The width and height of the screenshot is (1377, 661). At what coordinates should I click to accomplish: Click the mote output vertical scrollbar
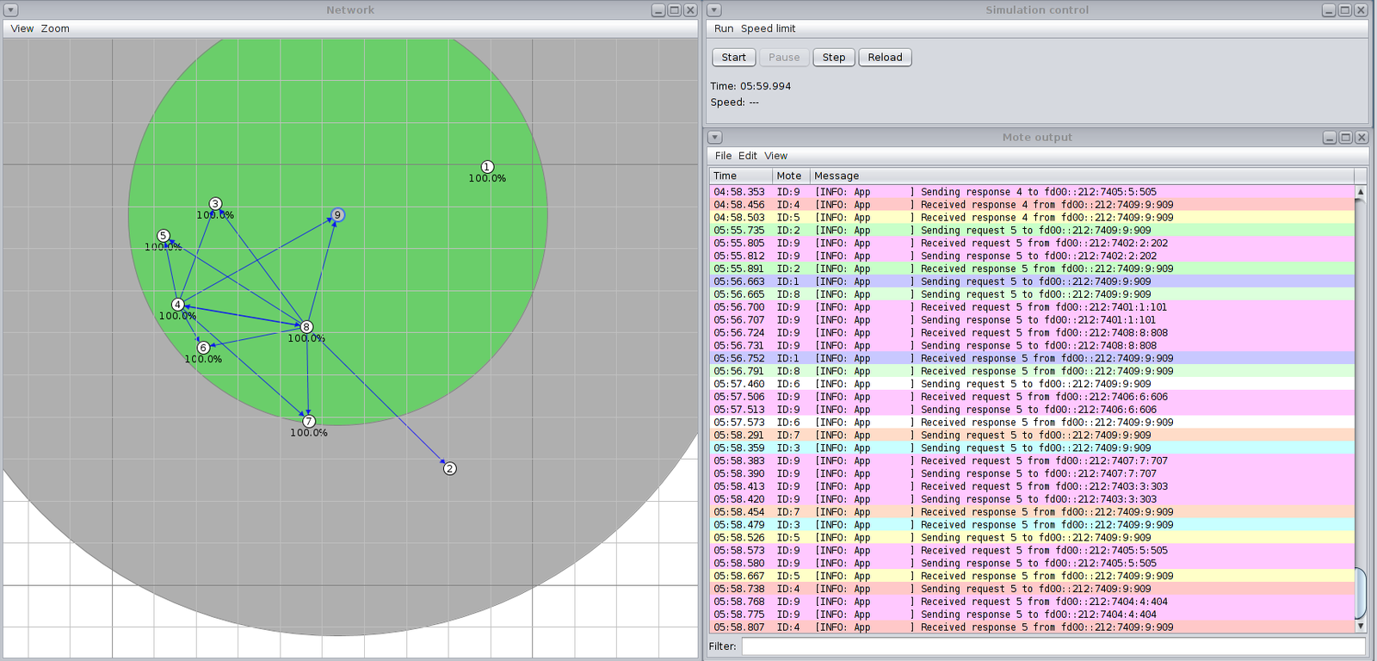point(1360,592)
